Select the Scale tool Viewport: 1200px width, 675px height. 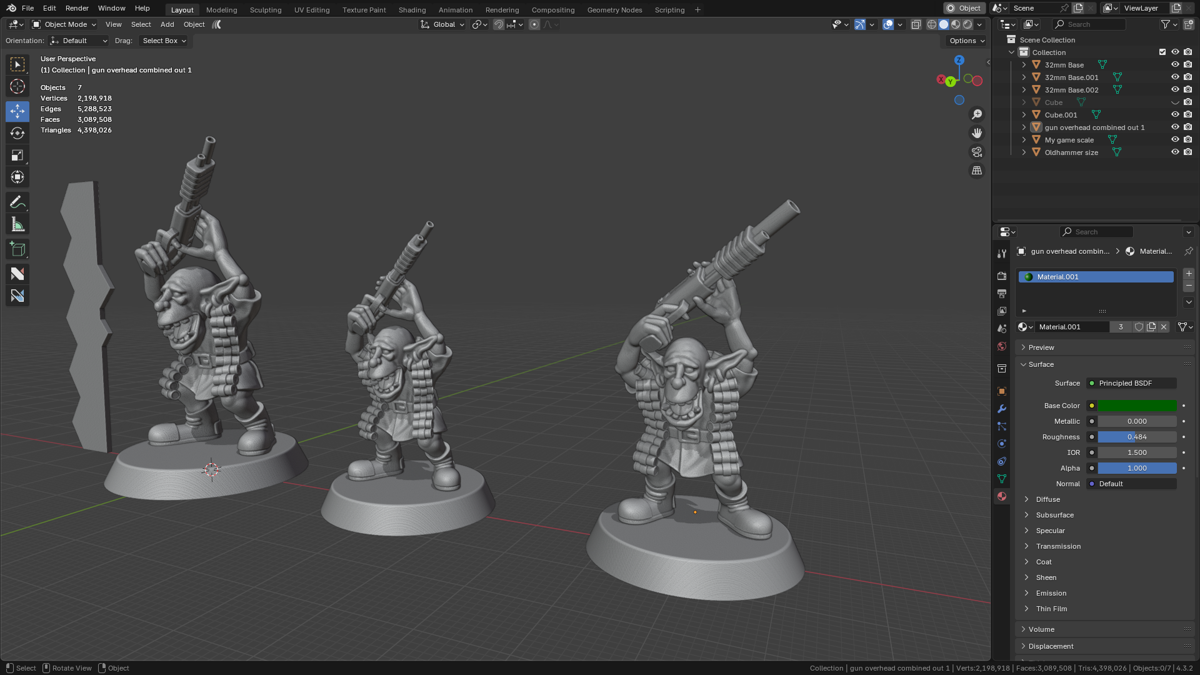point(17,155)
